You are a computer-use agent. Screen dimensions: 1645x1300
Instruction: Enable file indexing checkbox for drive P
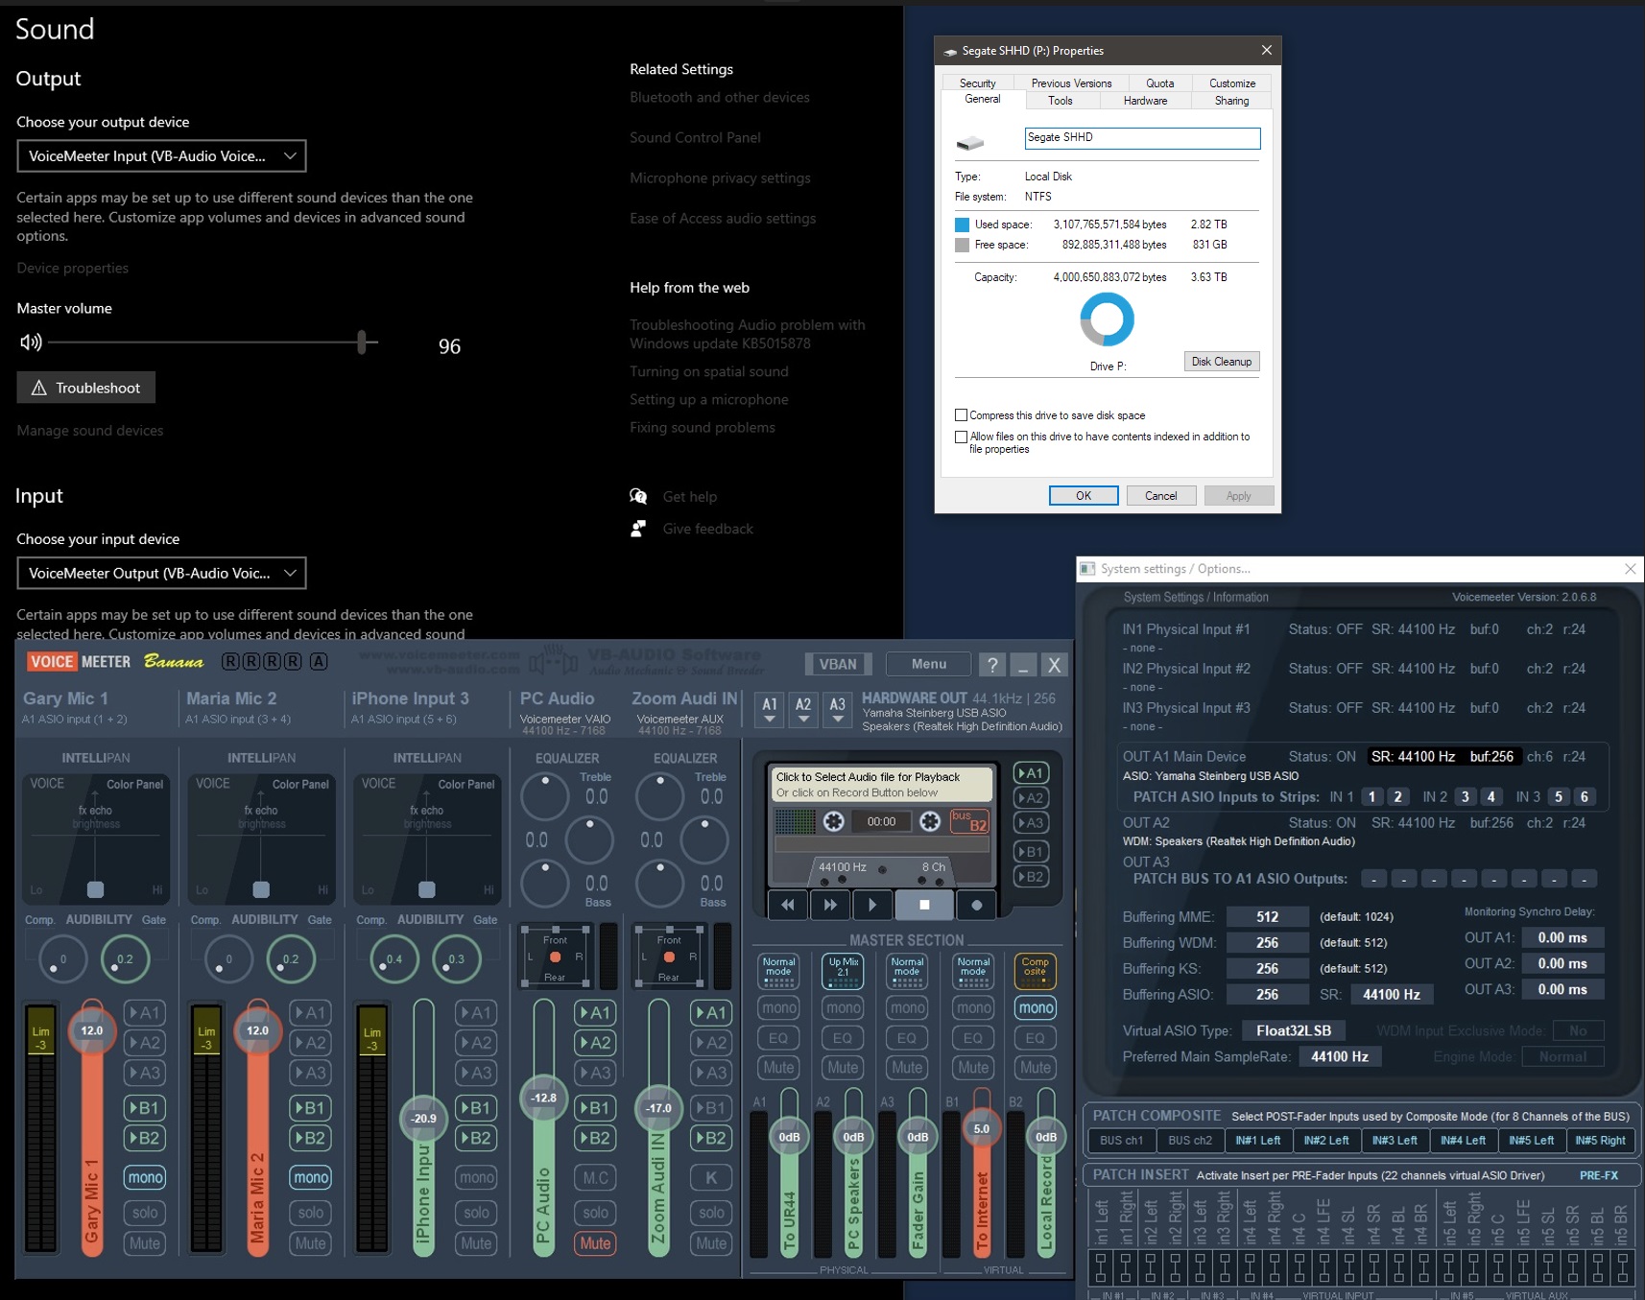point(961,437)
